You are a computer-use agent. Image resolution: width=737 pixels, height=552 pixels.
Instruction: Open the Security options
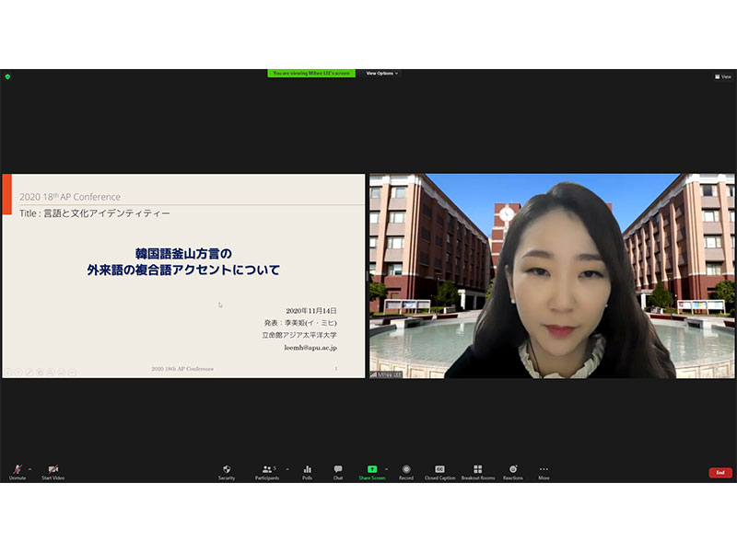click(x=227, y=471)
